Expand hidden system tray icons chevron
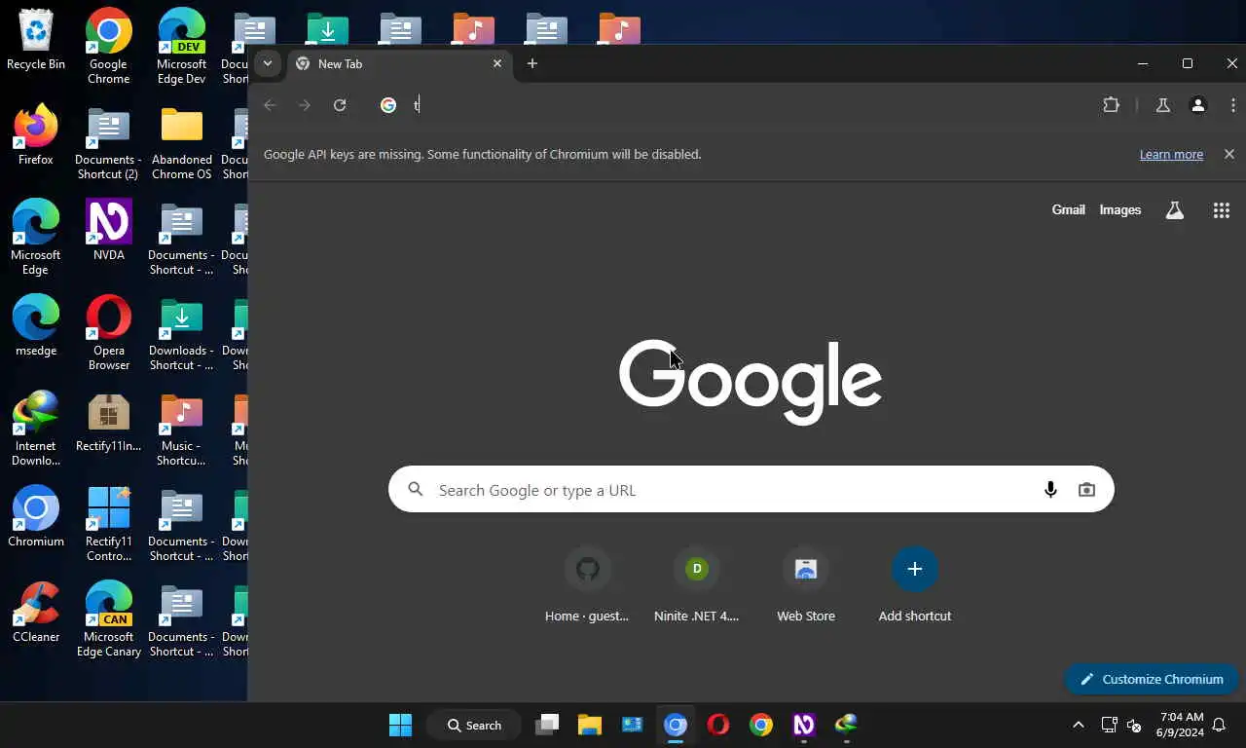Viewport: 1246px width, 748px height. (x=1078, y=725)
